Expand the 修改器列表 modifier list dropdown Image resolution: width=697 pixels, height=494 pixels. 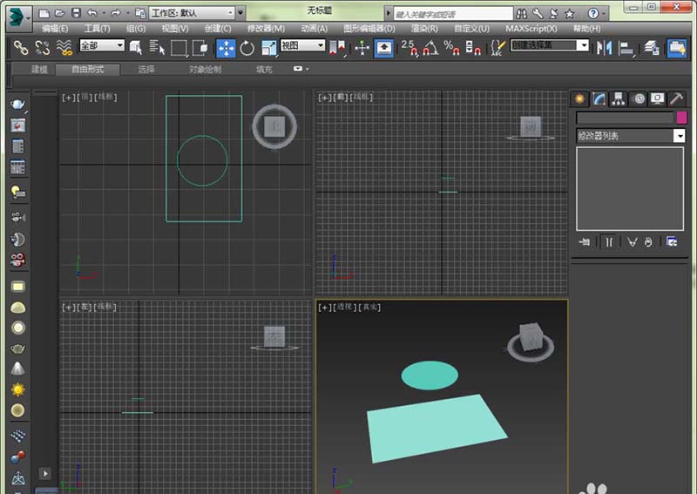[679, 136]
